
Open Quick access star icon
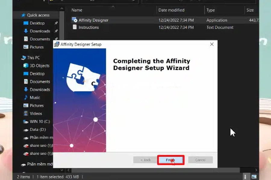coord(23,15)
